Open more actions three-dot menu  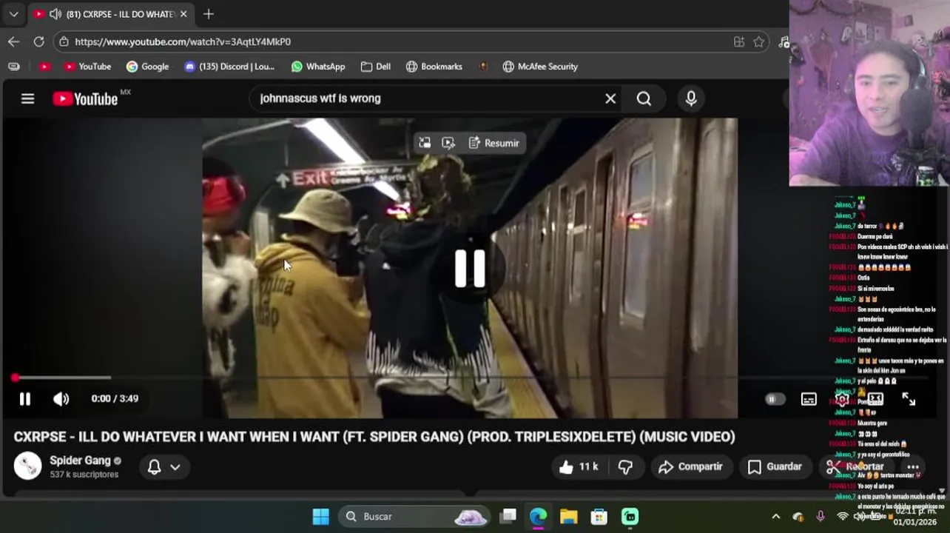913,467
